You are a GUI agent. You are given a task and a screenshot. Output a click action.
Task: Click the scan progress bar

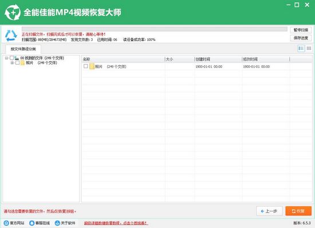[x=155, y=29]
